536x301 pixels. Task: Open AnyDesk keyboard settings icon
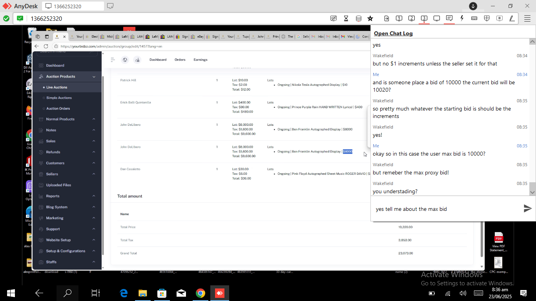pos(474,18)
